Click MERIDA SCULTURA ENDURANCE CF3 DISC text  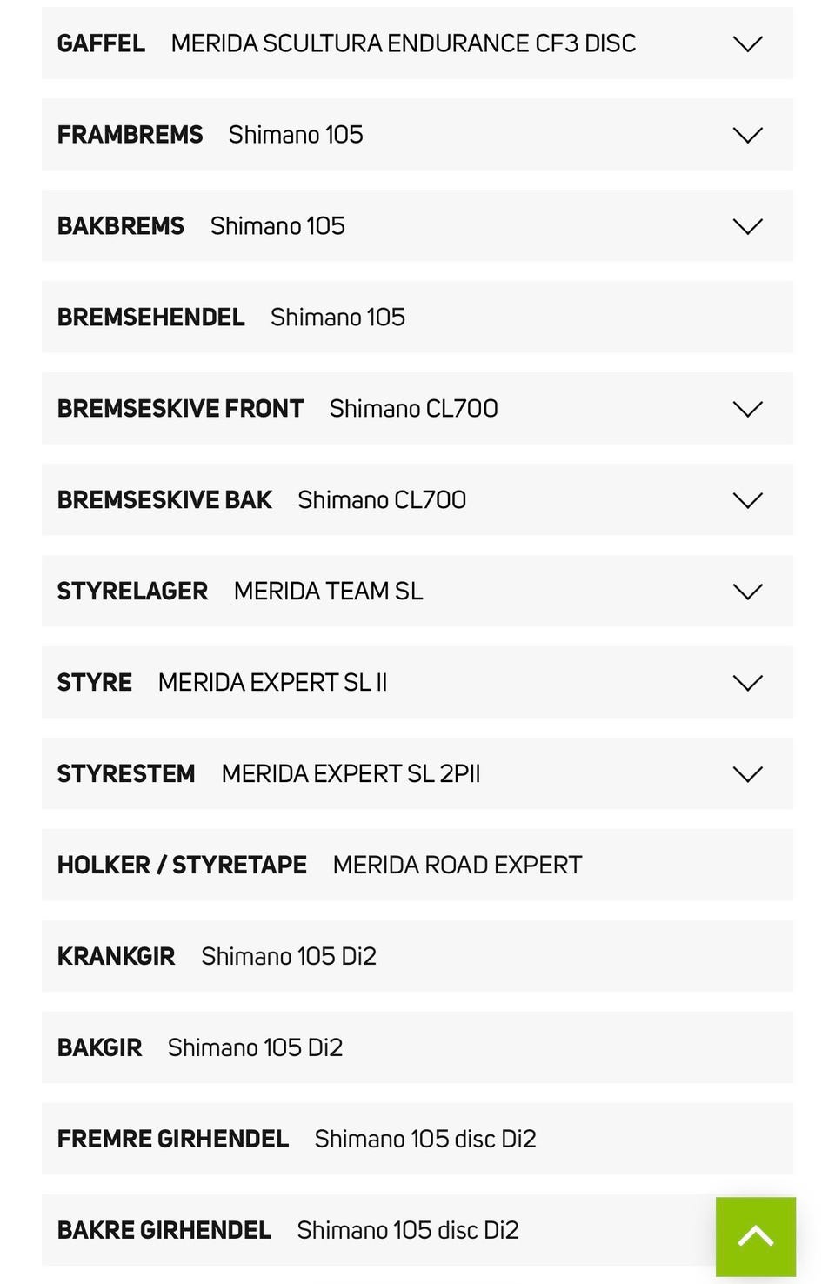pyautogui.click(x=404, y=43)
